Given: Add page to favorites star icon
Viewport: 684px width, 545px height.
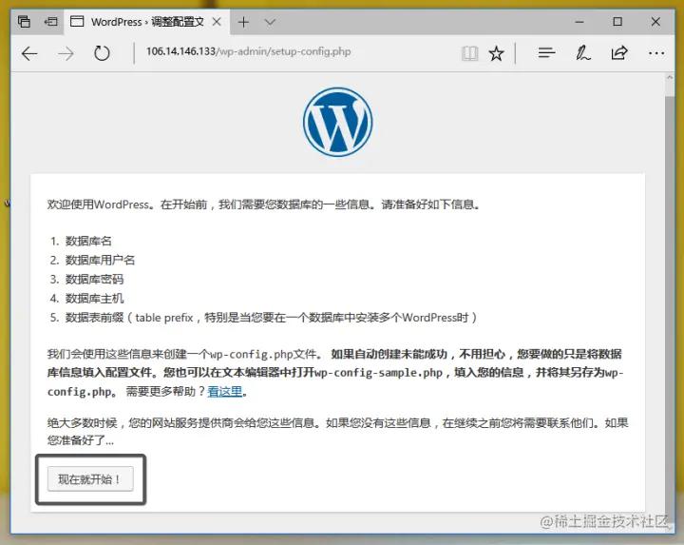Looking at the screenshot, I should [x=497, y=53].
